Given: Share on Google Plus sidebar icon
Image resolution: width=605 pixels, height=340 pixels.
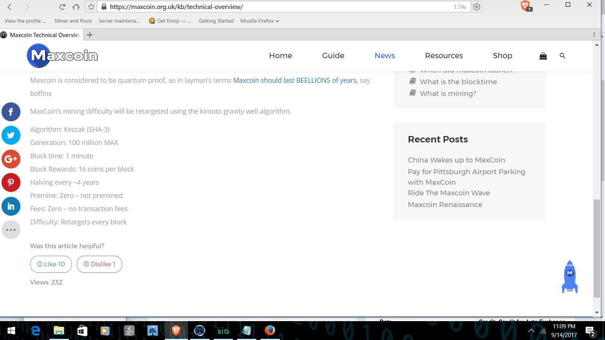Looking at the screenshot, I should coord(11,159).
